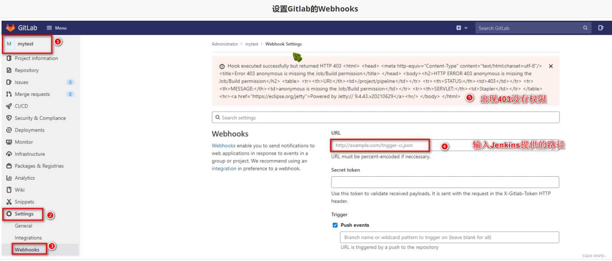Click the Webhooks section heading
Image resolution: width=612 pixels, height=261 pixels.
(x=230, y=134)
